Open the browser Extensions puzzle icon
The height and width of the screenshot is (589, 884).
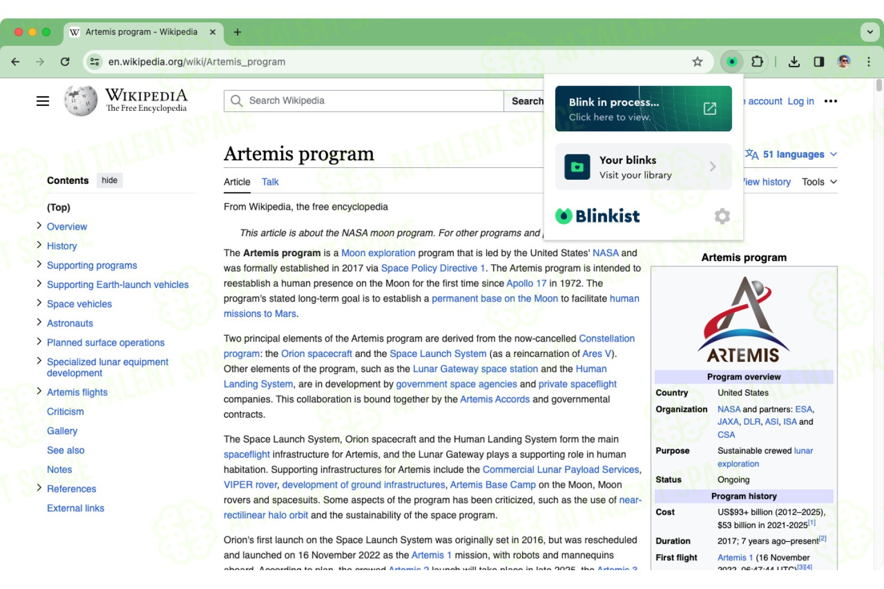pyautogui.click(x=757, y=61)
